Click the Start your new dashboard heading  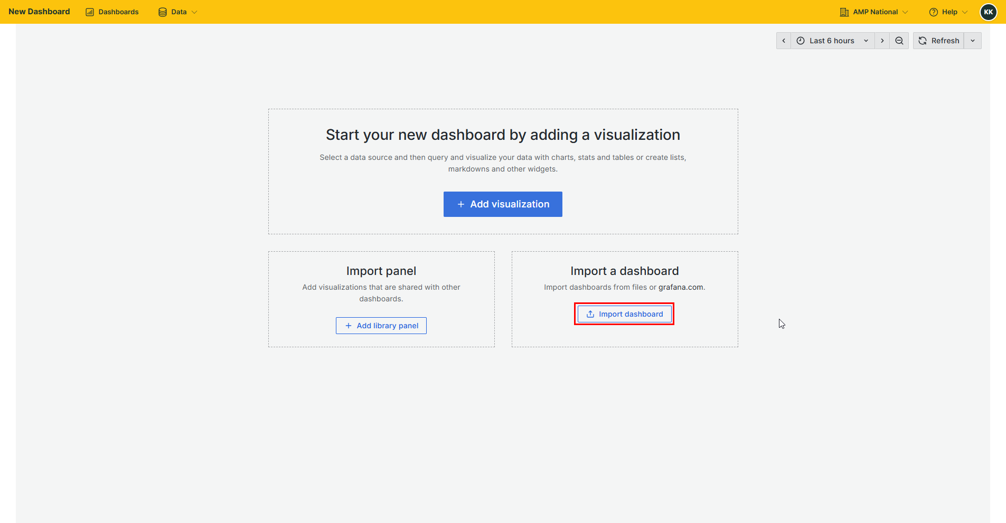pos(503,135)
